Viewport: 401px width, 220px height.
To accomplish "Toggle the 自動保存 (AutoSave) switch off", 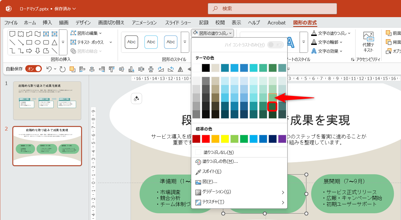I will click(x=33, y=68).
